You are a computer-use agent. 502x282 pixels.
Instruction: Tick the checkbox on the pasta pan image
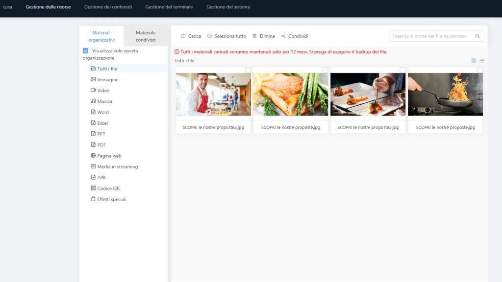pyautogui.click(x=479, y=70)
